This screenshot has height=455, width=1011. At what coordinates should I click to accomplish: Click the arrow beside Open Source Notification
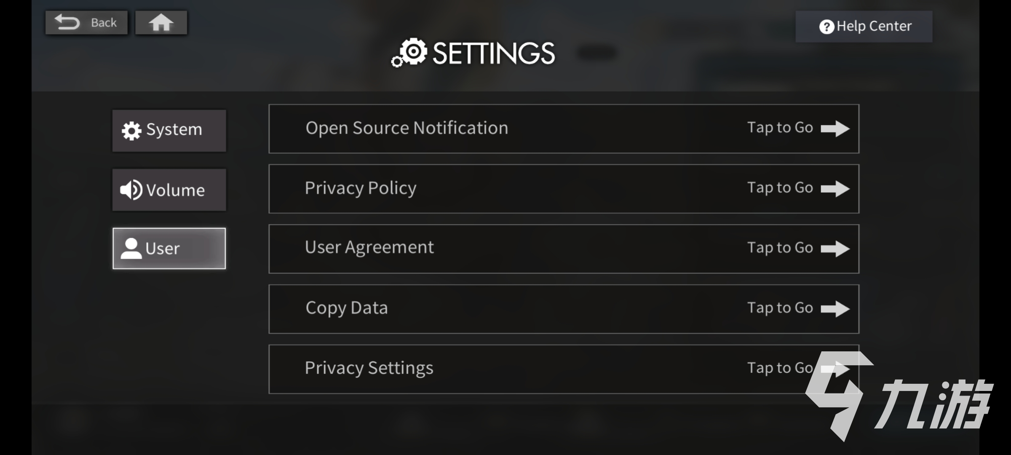click(x=835, y=128)
